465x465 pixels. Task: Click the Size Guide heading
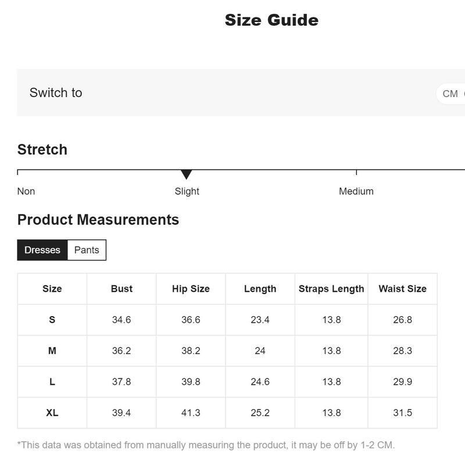[x=271, y=20]
